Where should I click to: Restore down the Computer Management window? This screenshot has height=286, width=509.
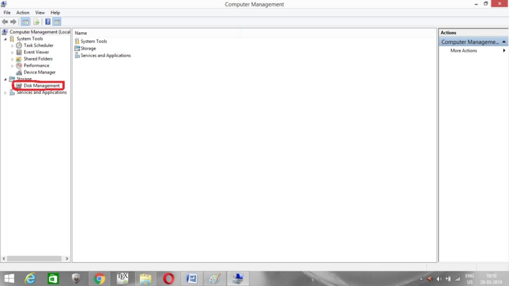[x=486, y=3]
